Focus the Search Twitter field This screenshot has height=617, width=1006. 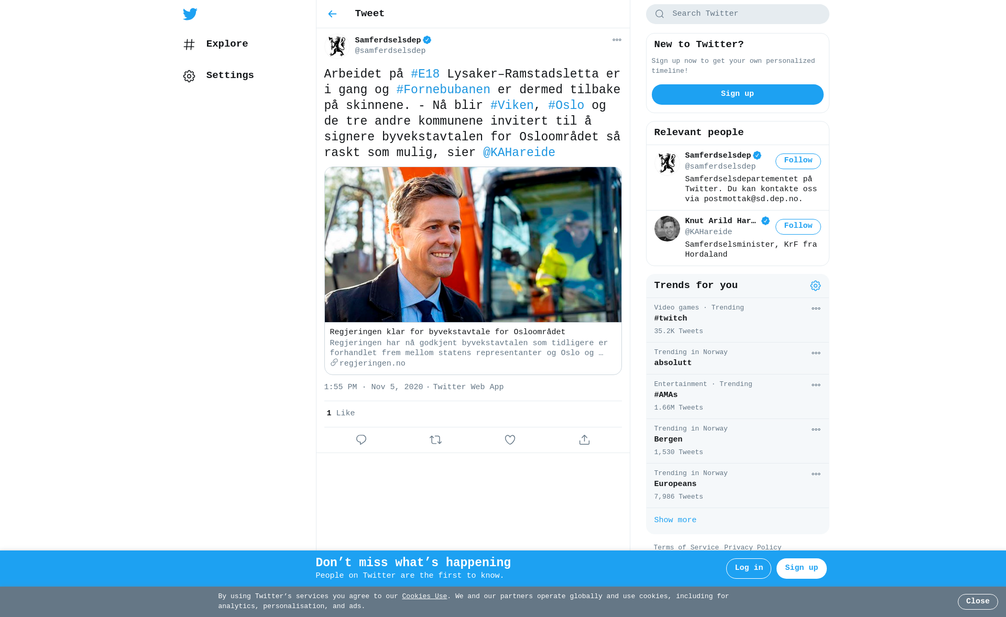pos(737,14)
